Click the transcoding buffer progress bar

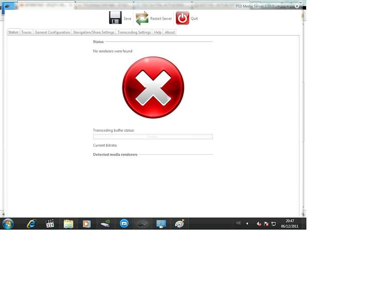point(153,137)
